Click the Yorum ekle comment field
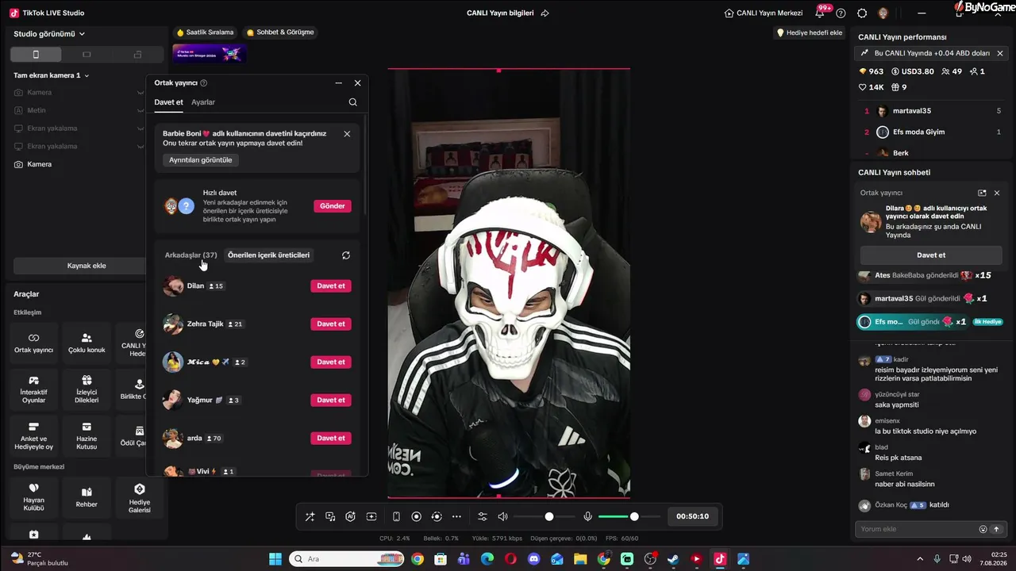This screenshot has height=571, width=1016. pyautogui.click(x=916, y=529)
